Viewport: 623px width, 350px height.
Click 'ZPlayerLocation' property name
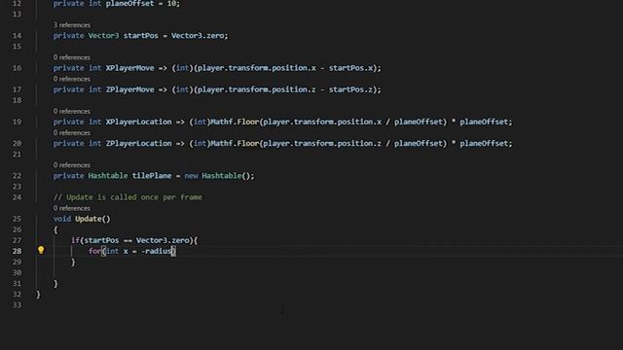(x=138, y=143)
